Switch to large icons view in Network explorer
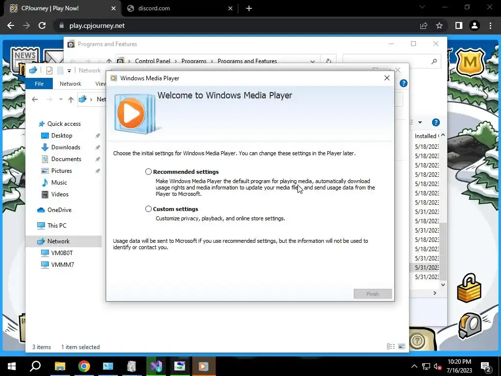Screen dimensions: 501x376 pyautogui.click(x=402, y=347)
